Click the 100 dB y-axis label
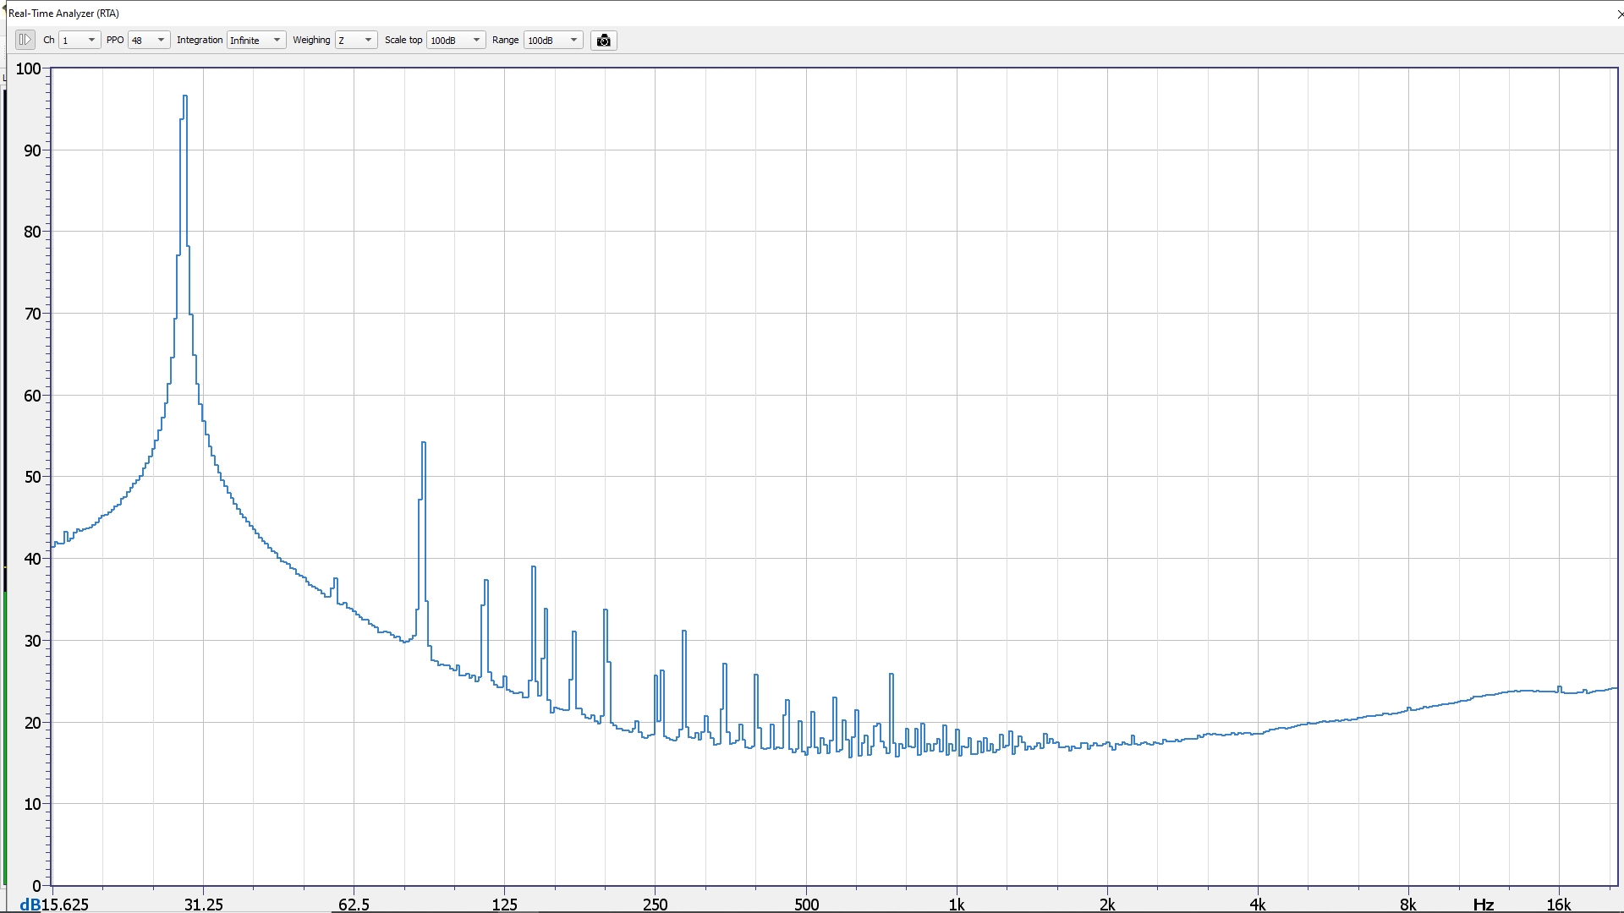 [x=28, y=68]
